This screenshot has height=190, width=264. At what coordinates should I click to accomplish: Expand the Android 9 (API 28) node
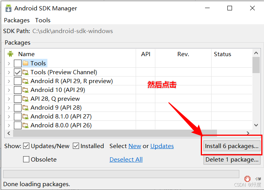pos(9,108)
